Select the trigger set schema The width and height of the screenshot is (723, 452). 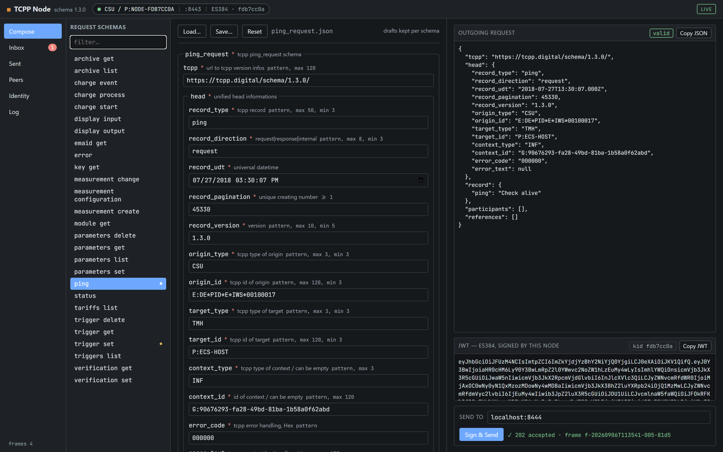pyautogui.click(x=118, y=344)
